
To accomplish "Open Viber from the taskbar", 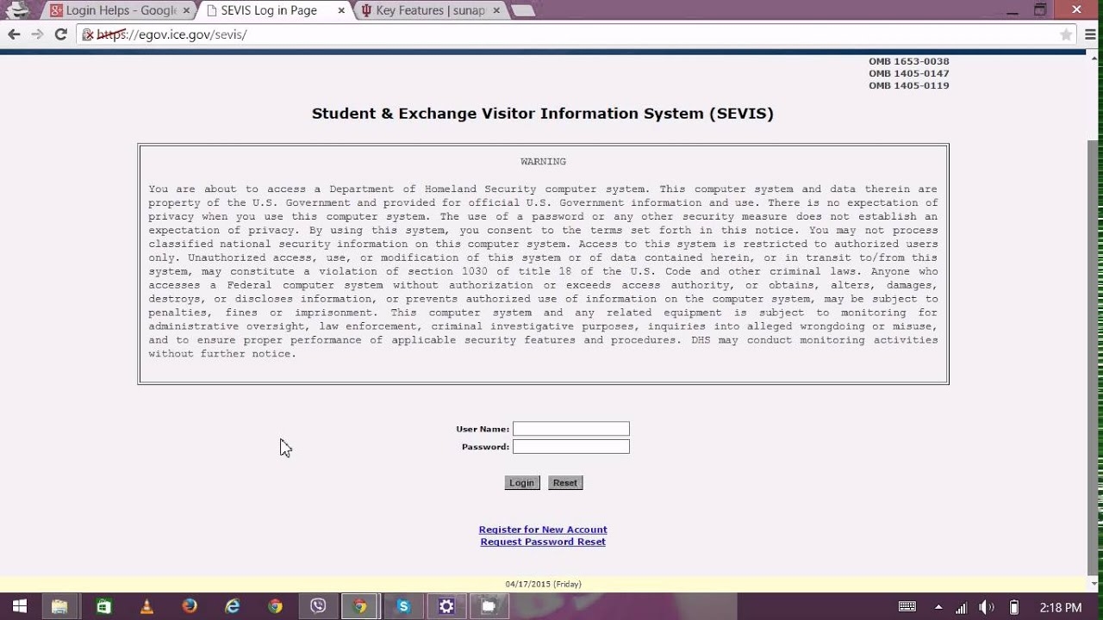I will [x=318, y=606].
